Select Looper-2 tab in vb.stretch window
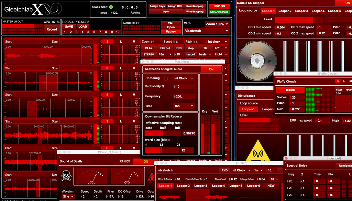 tap(183, 186)
